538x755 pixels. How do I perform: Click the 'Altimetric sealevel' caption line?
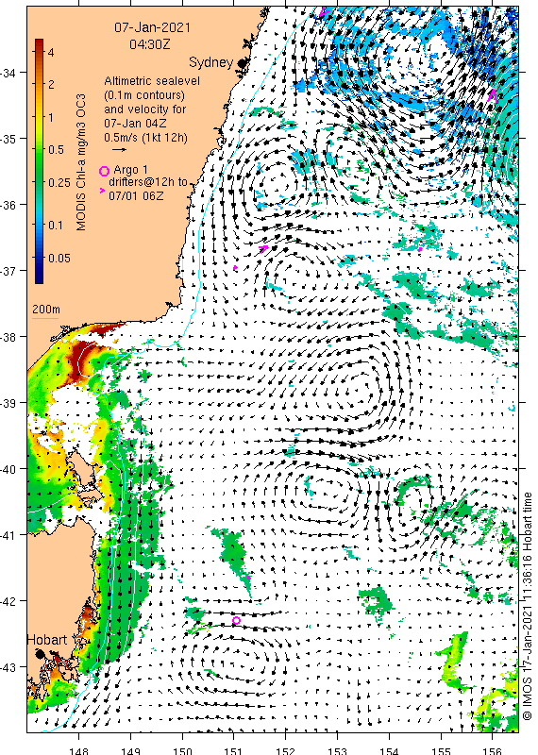pos(152,81)
